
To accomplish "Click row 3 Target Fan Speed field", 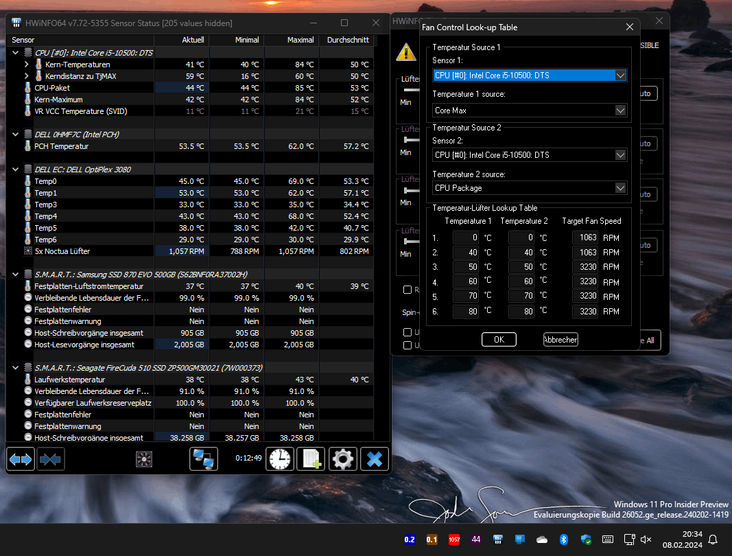I will (x=585, y=267).
